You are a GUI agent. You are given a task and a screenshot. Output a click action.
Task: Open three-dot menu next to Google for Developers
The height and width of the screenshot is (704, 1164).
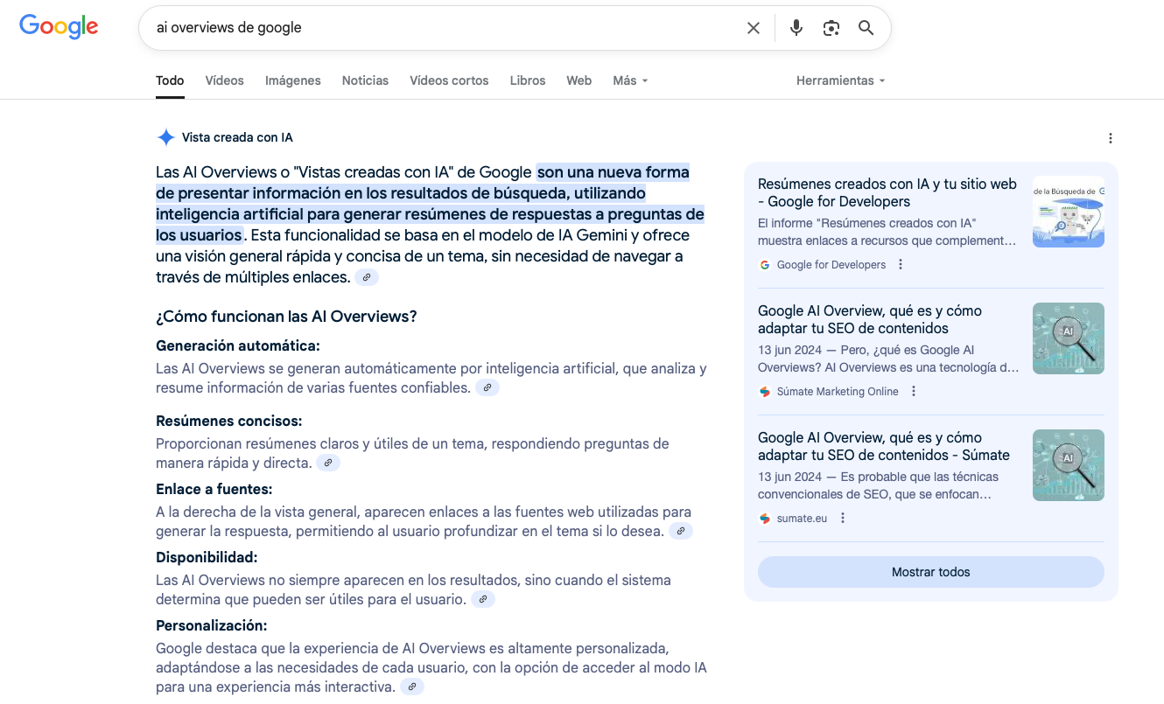coord(901,265)
